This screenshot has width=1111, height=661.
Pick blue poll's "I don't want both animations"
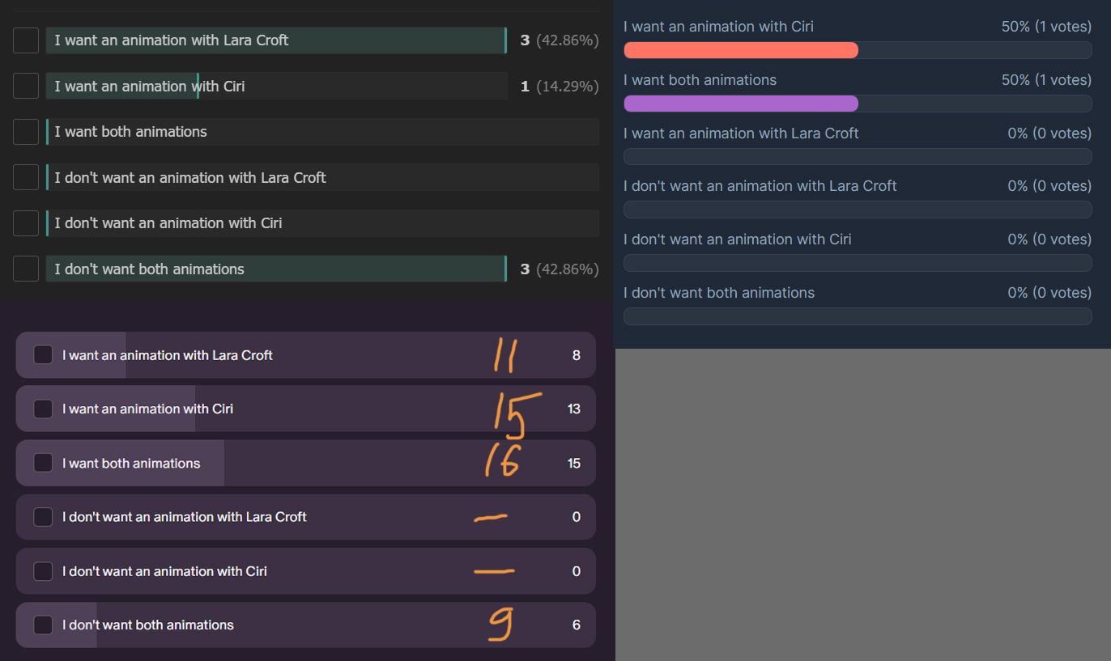pyautogui.click(x=719, y=293)
